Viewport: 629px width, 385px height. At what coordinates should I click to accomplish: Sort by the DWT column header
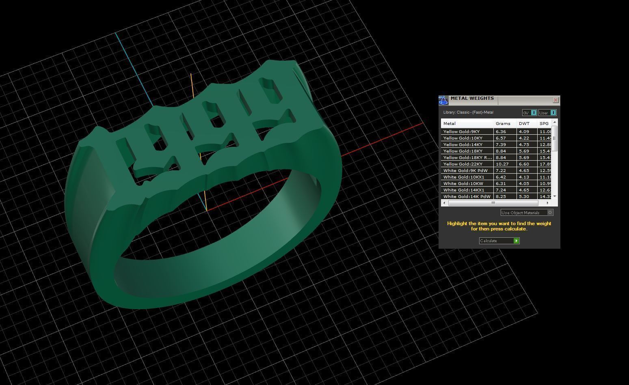(x=527, y=123)
